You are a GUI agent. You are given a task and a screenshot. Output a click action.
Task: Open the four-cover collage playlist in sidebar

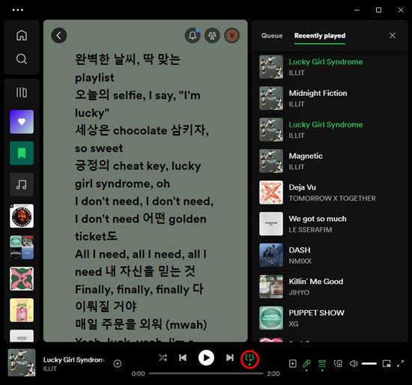click(x=22, y=247)
